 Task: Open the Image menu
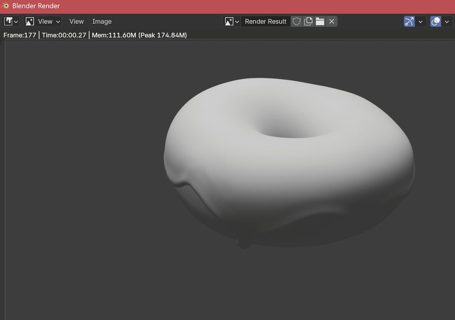102,21
